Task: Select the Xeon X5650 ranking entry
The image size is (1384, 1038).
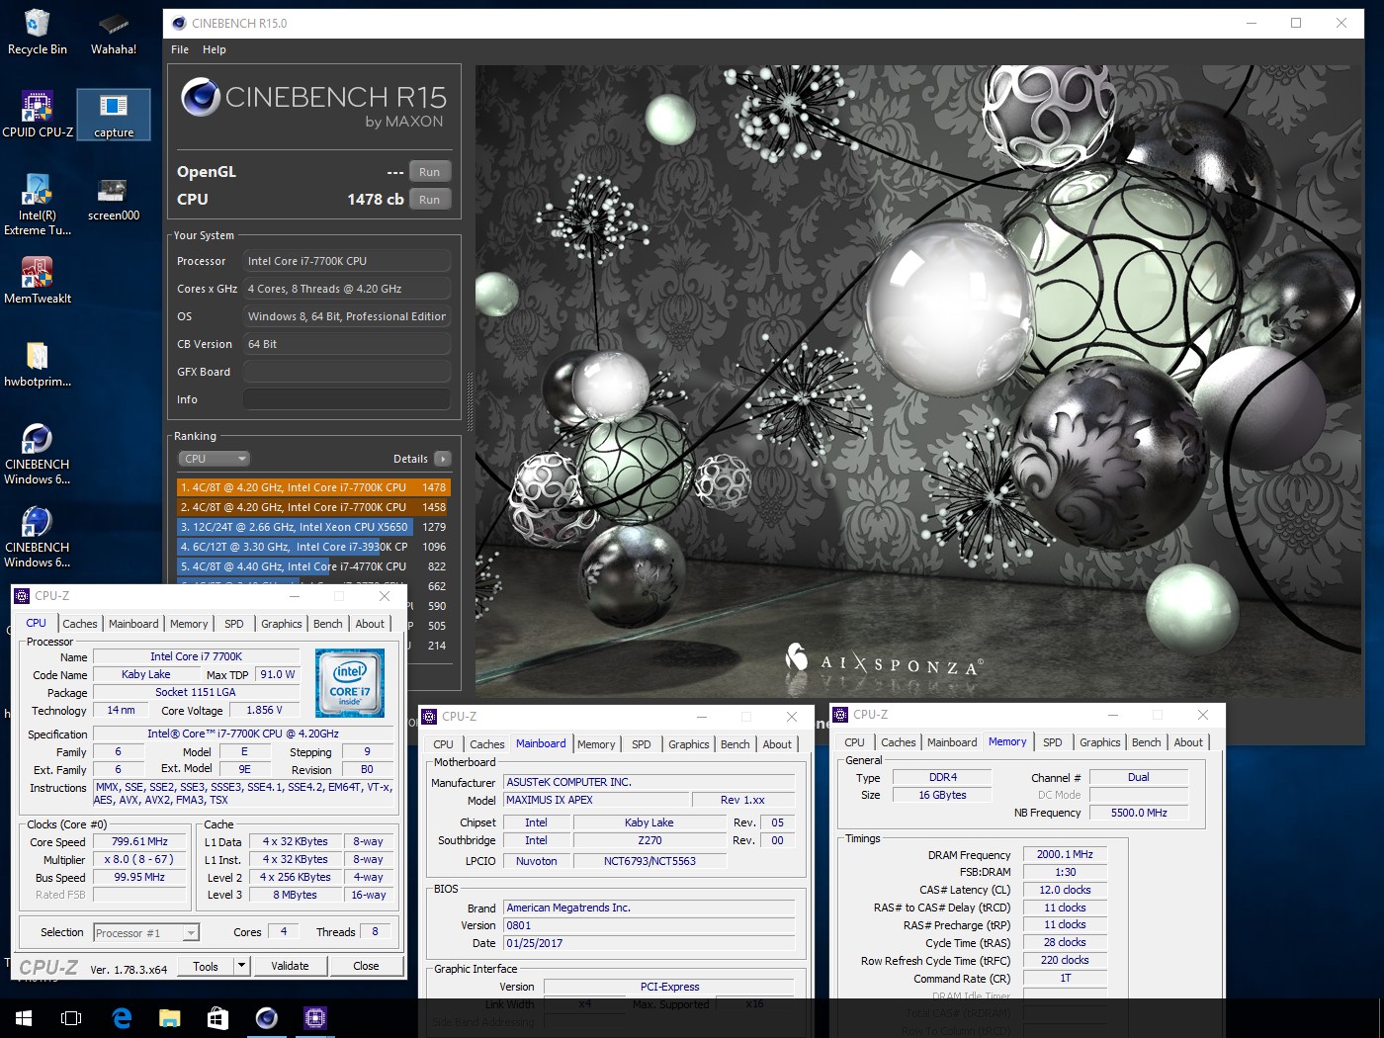Action: 313,527
